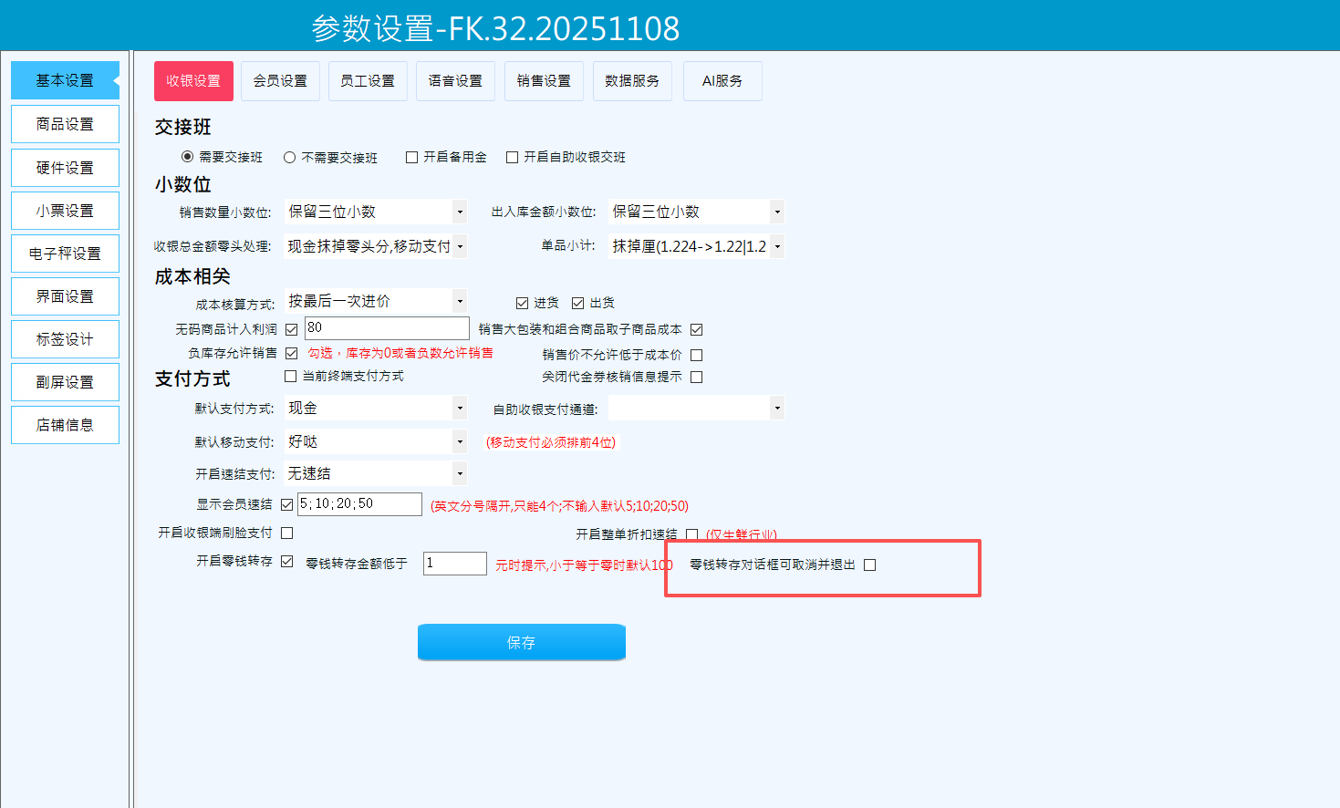Switch to the 会员设置 tab
The image size is (1340, 808).
(280, 81)
